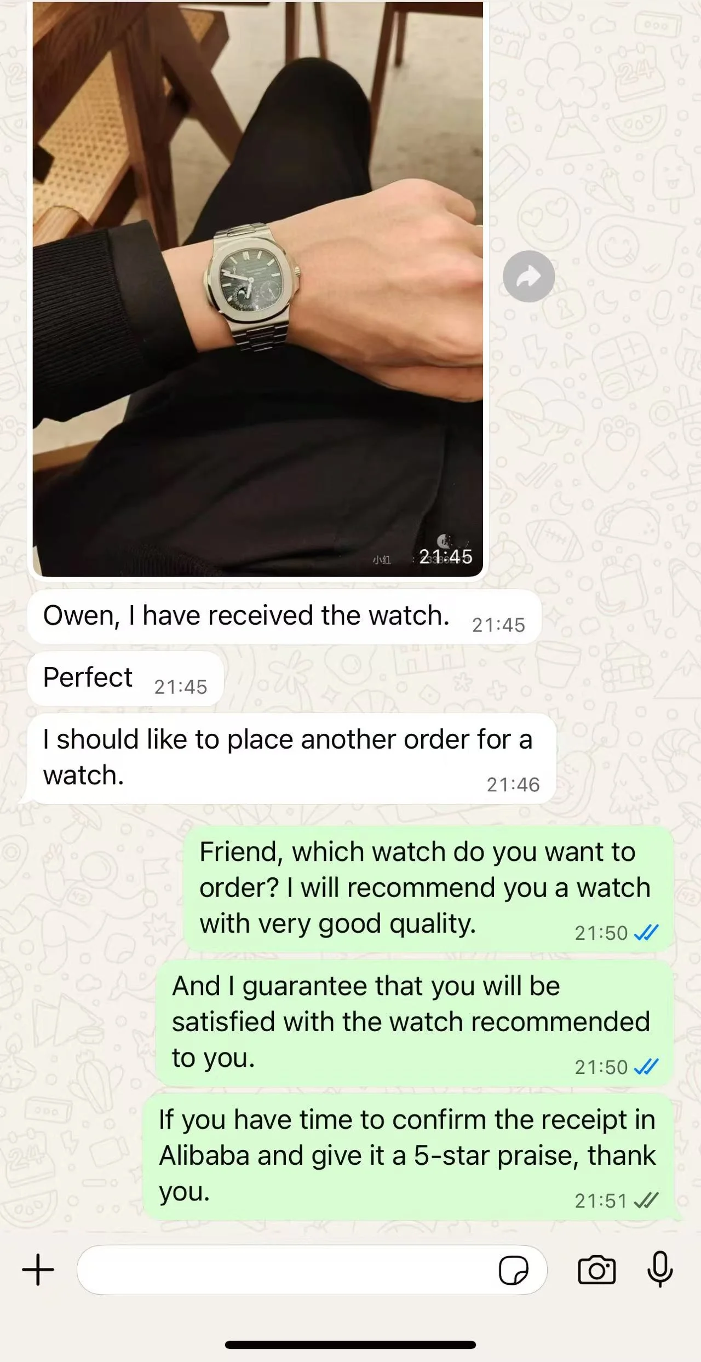The image size is (701, 1362).
Task: Tap the blue read ticks on the 'Friend, which watch' message
Action: click(646, 933)
